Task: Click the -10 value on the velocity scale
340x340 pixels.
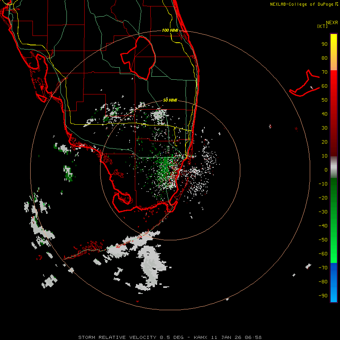Action: (323, 184)
